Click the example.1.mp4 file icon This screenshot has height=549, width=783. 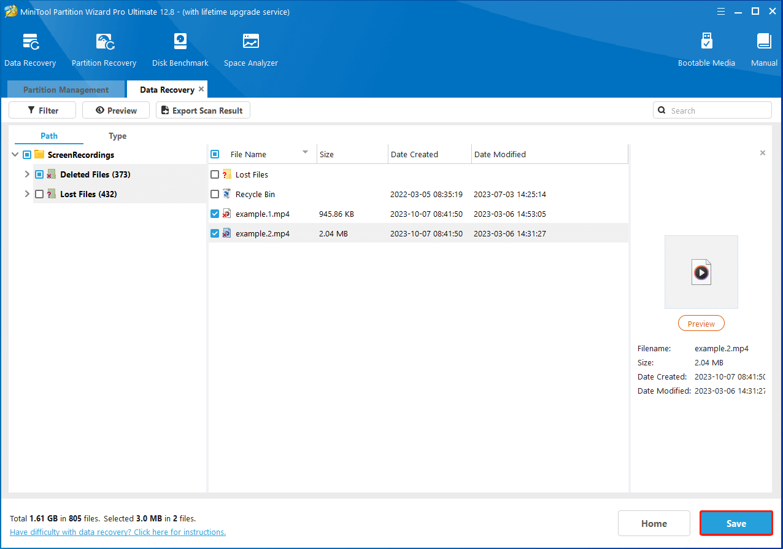[226, 214]
